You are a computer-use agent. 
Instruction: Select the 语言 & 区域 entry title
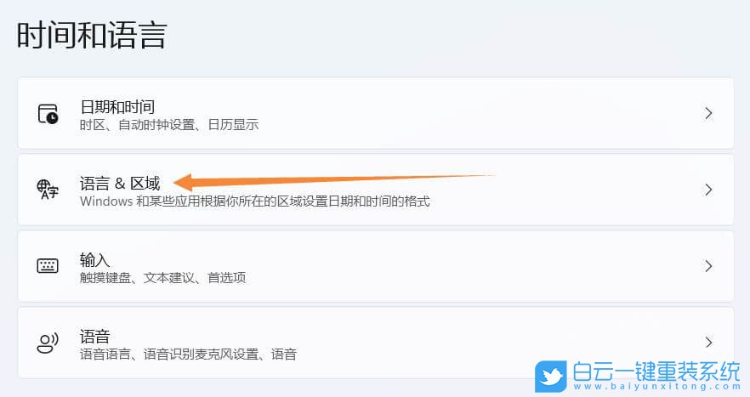119,183
